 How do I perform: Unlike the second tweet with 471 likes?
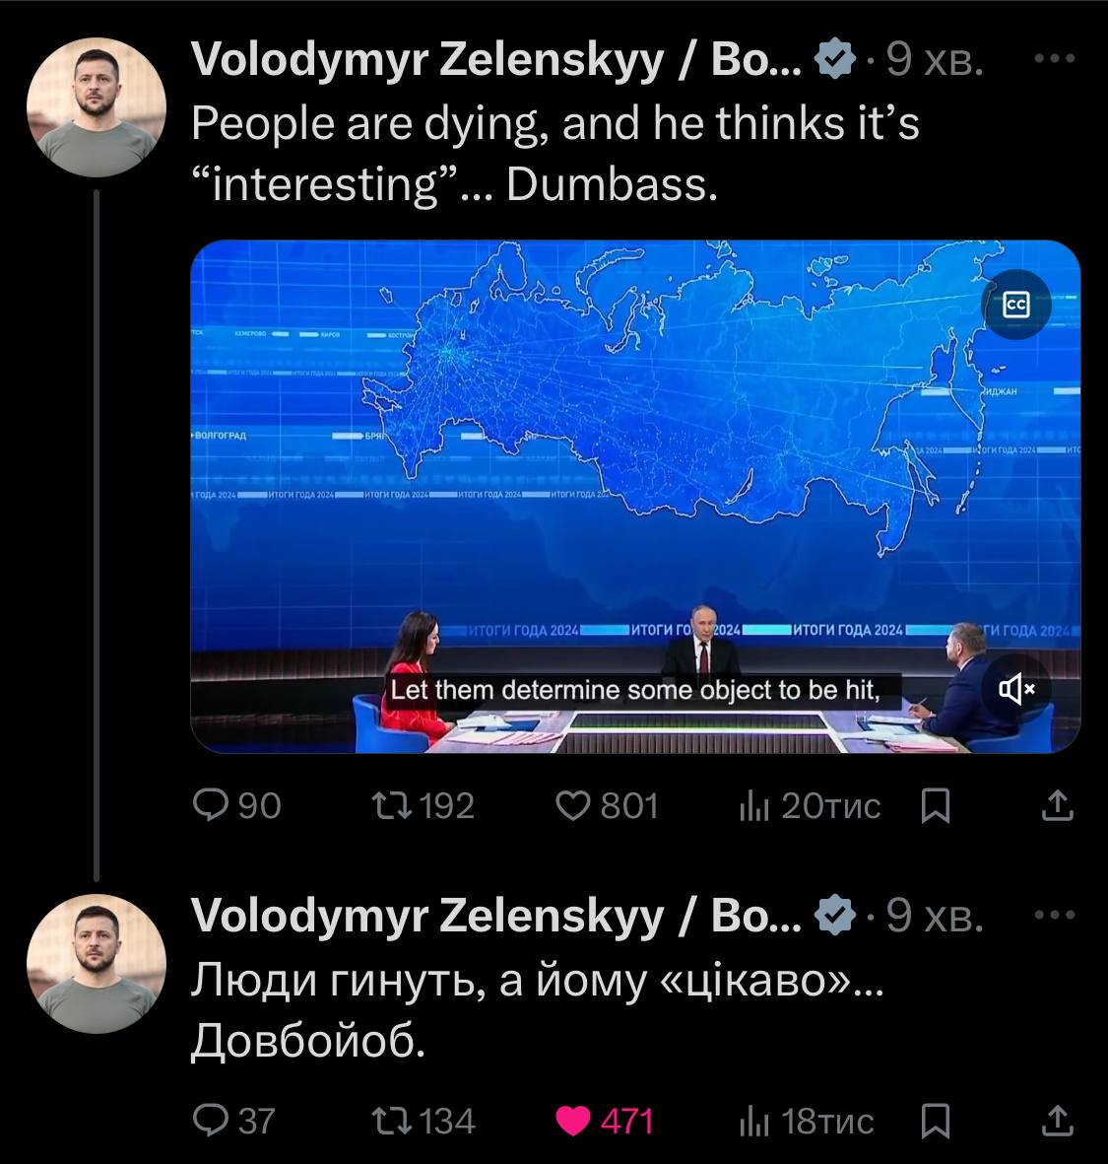coord(573,1121)
